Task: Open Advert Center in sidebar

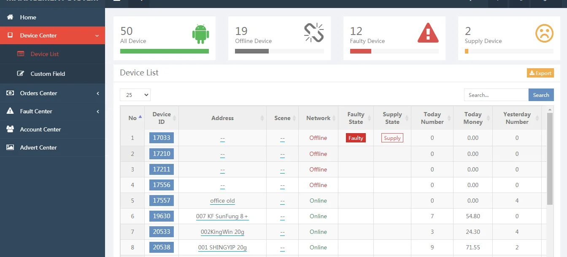Action: click(38, 147)
